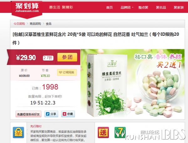Click the 食品 breadcrumb category
The width and height of the screenshot is (188, 143).
(49, 24)
